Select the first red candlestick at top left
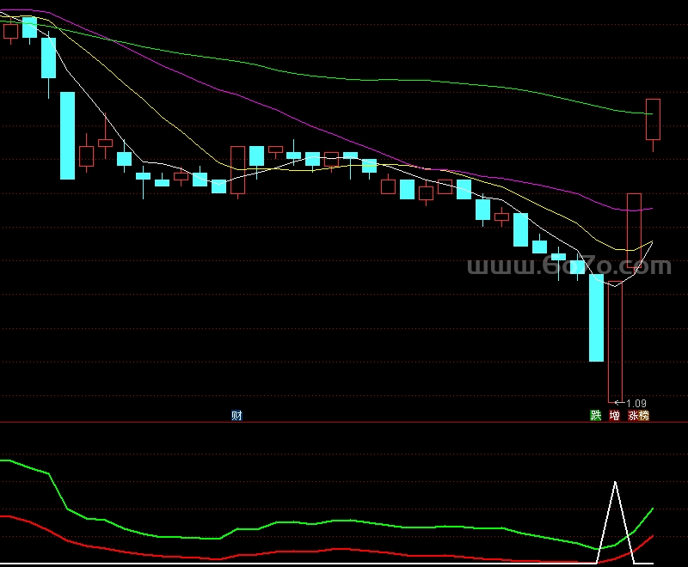 10,32
